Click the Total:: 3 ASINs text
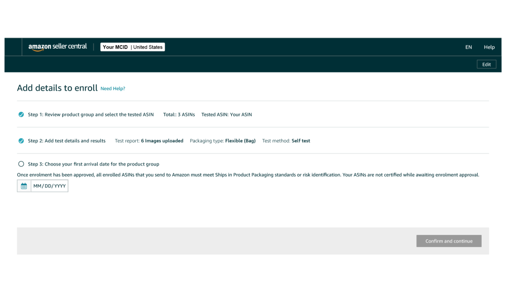This screenshot has width=506, height=285. [179, 114]
